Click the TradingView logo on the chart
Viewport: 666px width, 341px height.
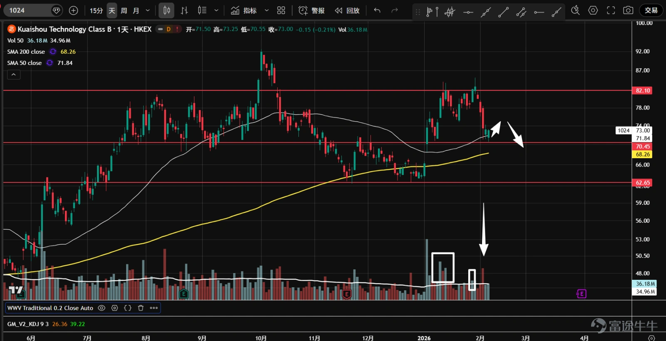pos(16,290)
